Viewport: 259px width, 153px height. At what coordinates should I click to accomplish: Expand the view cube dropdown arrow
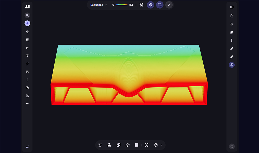[161, 145]
